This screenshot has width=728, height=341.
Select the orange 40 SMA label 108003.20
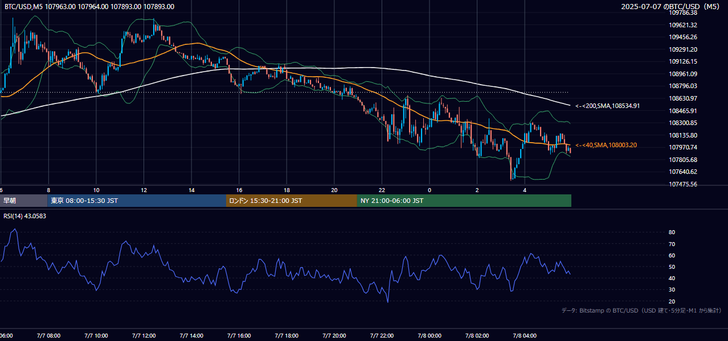click(x=606, y=145)
